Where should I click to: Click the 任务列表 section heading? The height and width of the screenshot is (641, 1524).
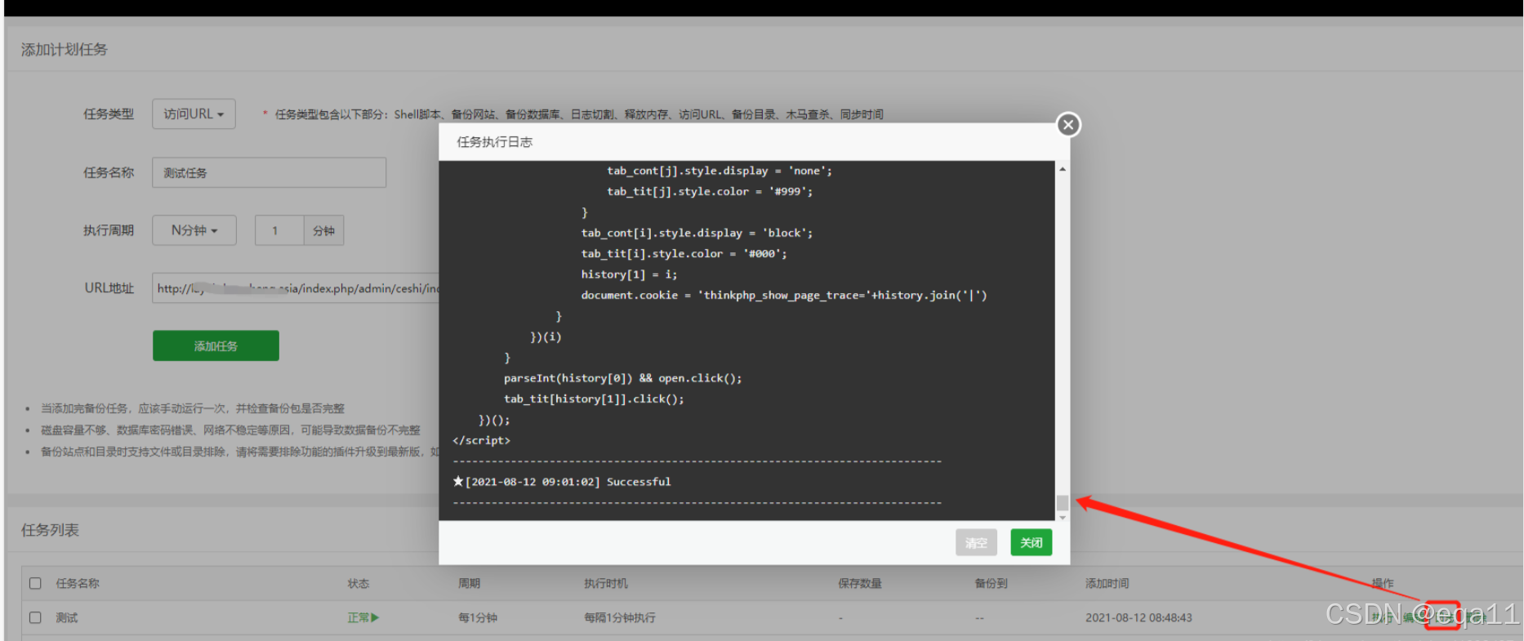(x=50, y=530)
